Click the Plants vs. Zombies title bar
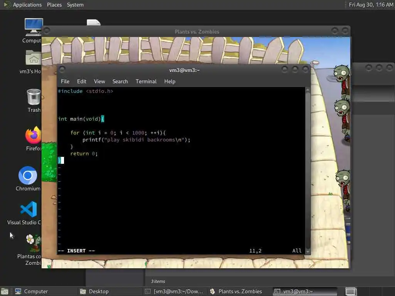 196,32
